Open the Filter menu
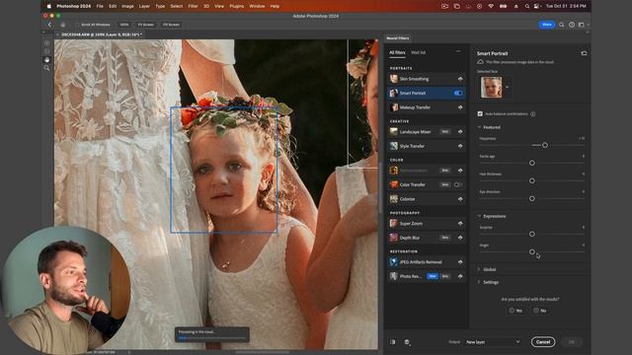The width and height of the screenshot is (632, 355). click(x=194, y=6)
